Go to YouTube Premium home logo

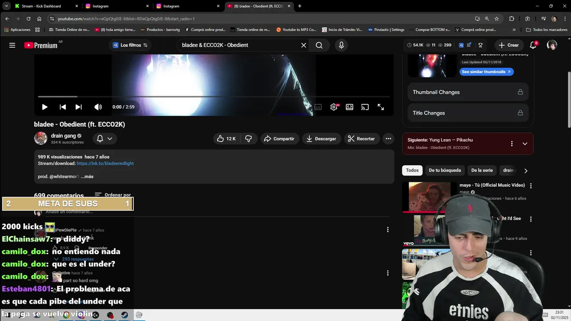(41, 45)
